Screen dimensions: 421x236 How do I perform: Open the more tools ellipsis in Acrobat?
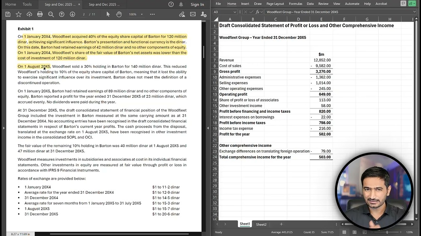[x=152, y=14]
